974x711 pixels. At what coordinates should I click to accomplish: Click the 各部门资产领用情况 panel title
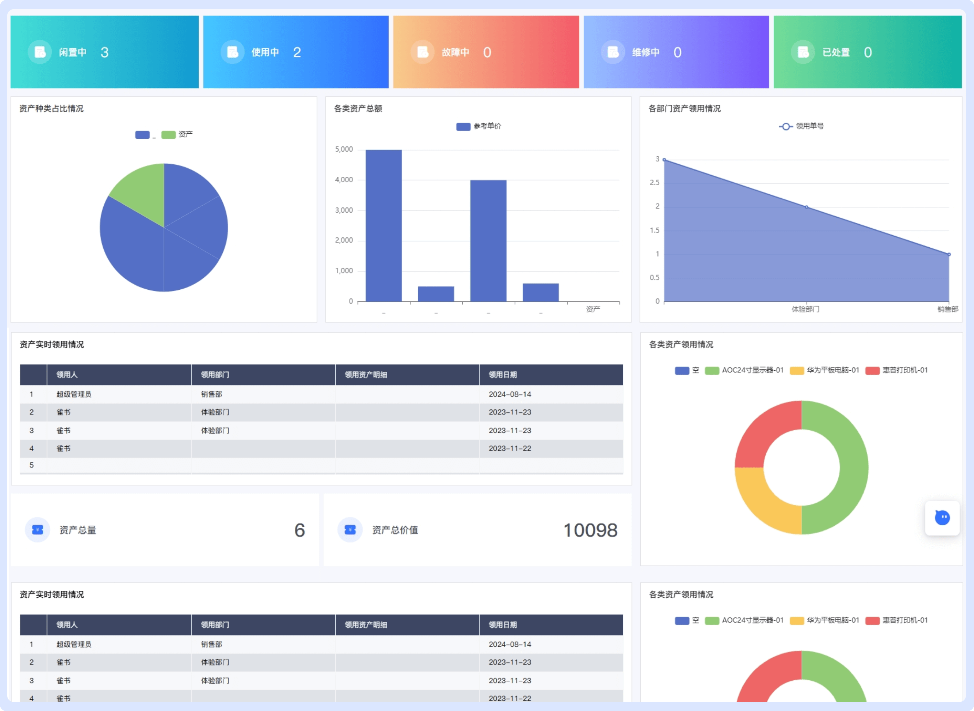click(x=684, y=109)
